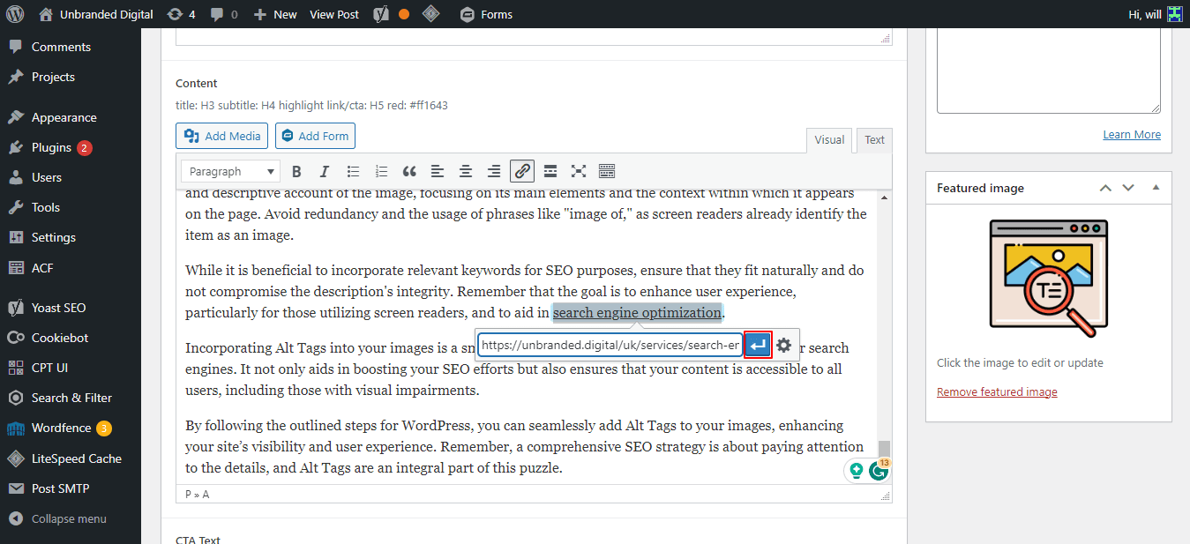Open the Paragraph format dropdown
The width and height of the screenshot is (1190, 544).
[x=231, y=171]
